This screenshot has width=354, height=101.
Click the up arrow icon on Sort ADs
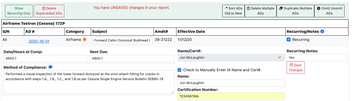point(226,8)
